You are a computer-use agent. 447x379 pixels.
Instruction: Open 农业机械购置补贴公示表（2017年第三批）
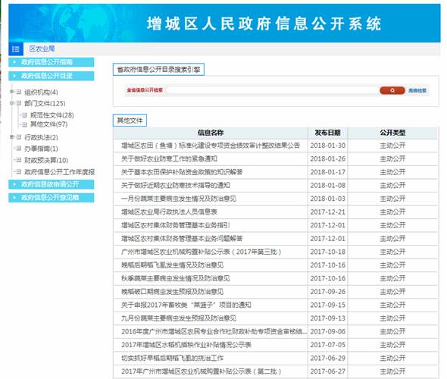(202, 252)
